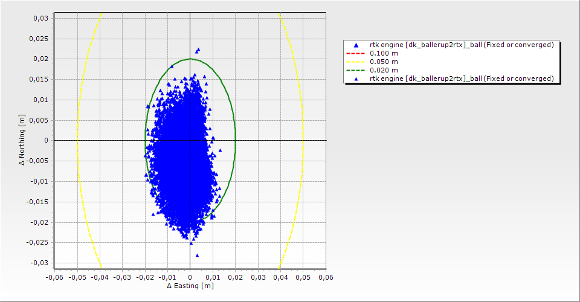Screen dimensions: 580x302
Task: Click the 0,06 label on the Easting axis
Action: [x=326, y=277]
